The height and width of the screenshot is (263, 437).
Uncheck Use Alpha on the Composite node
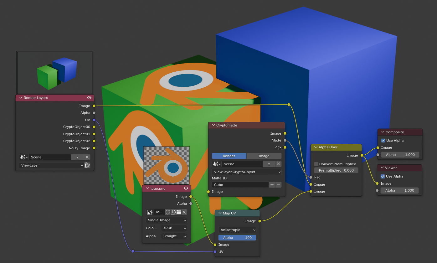[383, 141]
